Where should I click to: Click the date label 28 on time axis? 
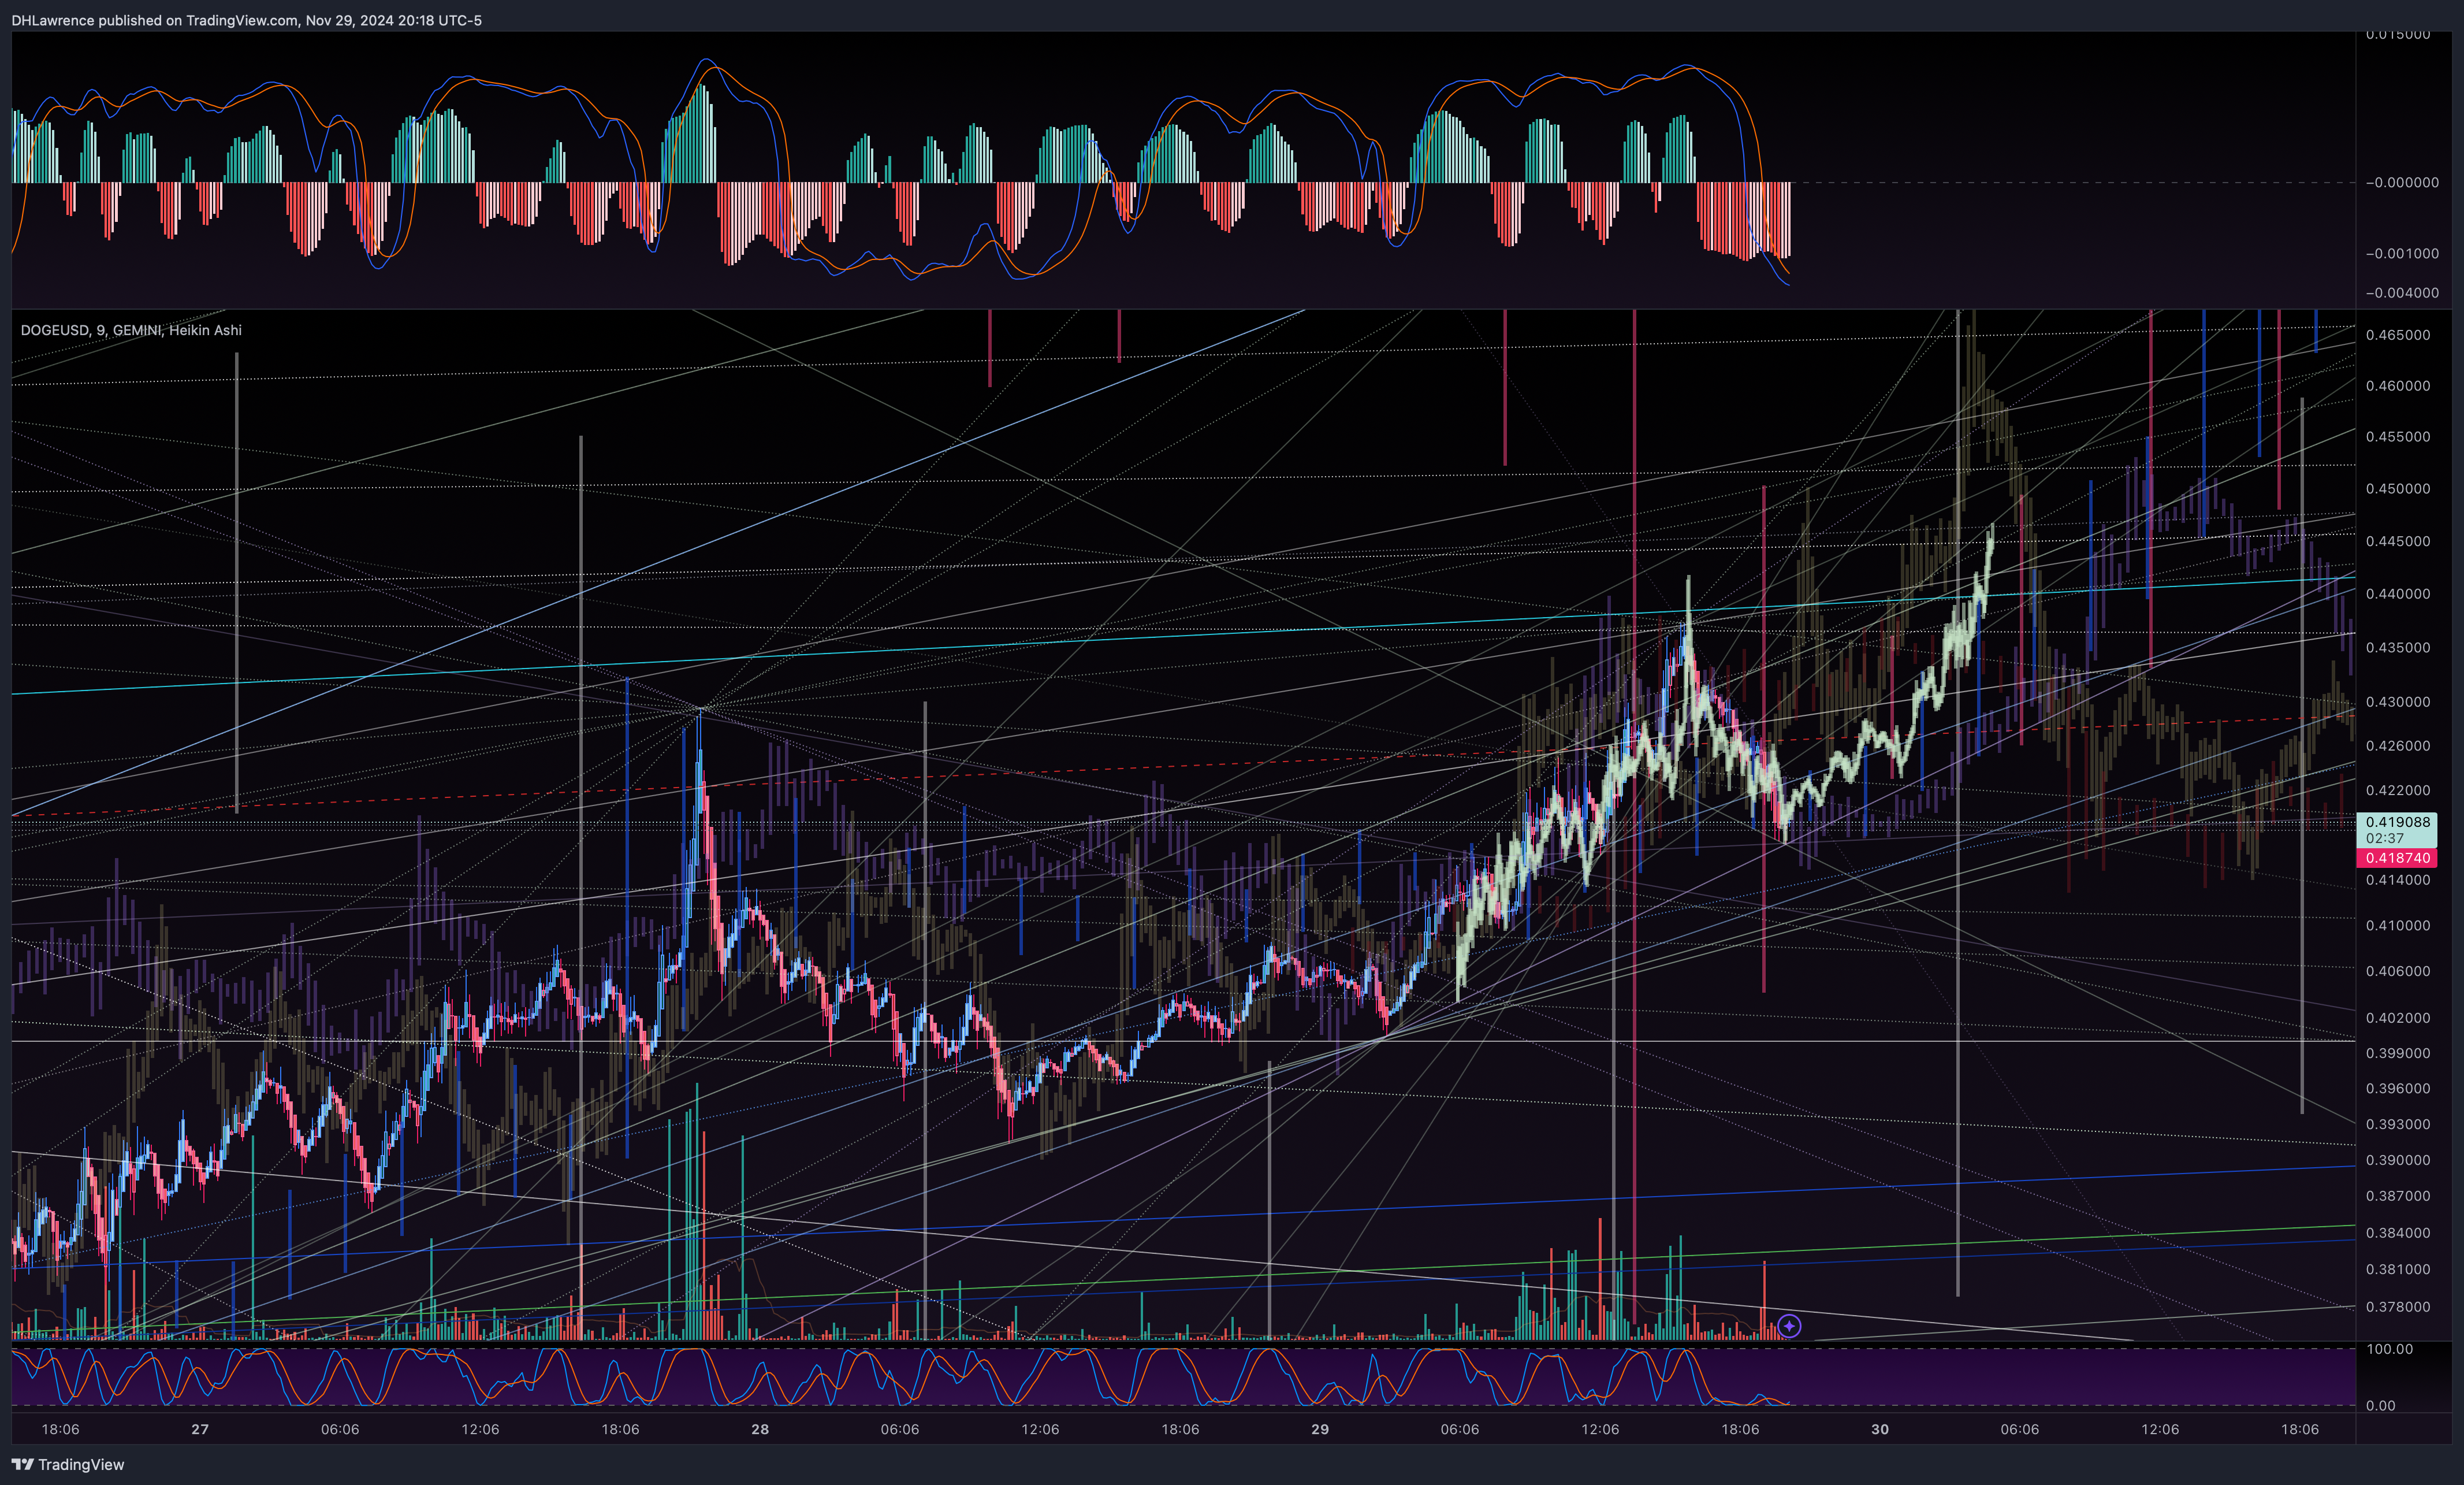pyautogui.click(x=760, y=1429)
